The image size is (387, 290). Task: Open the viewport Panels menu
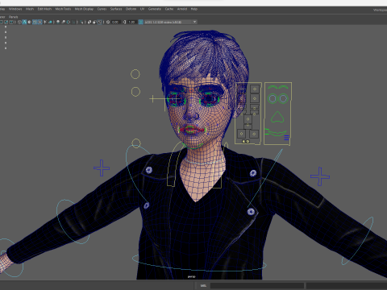tap(13, 17)
